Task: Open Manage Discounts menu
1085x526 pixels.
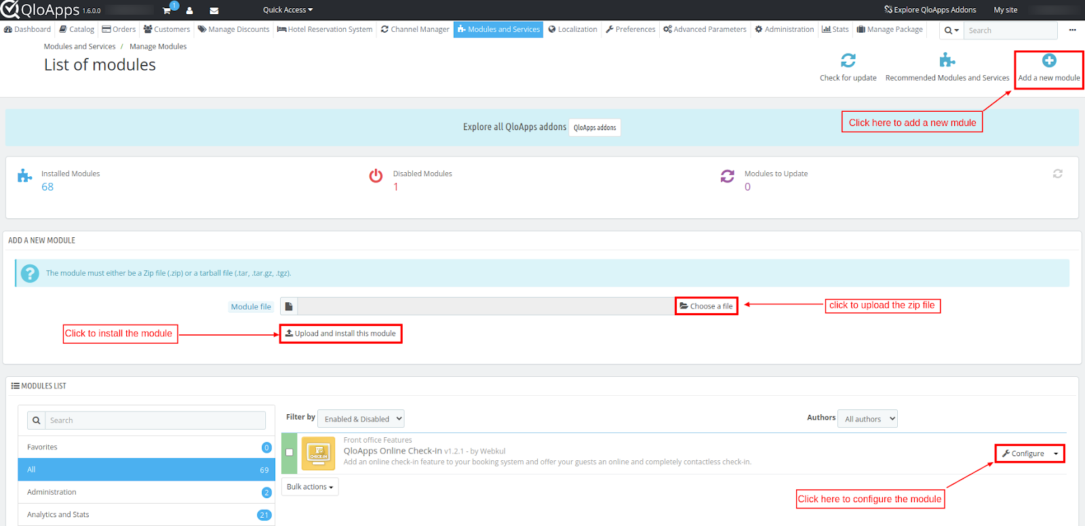Action: pyautogui.click(x=233, y=29)
